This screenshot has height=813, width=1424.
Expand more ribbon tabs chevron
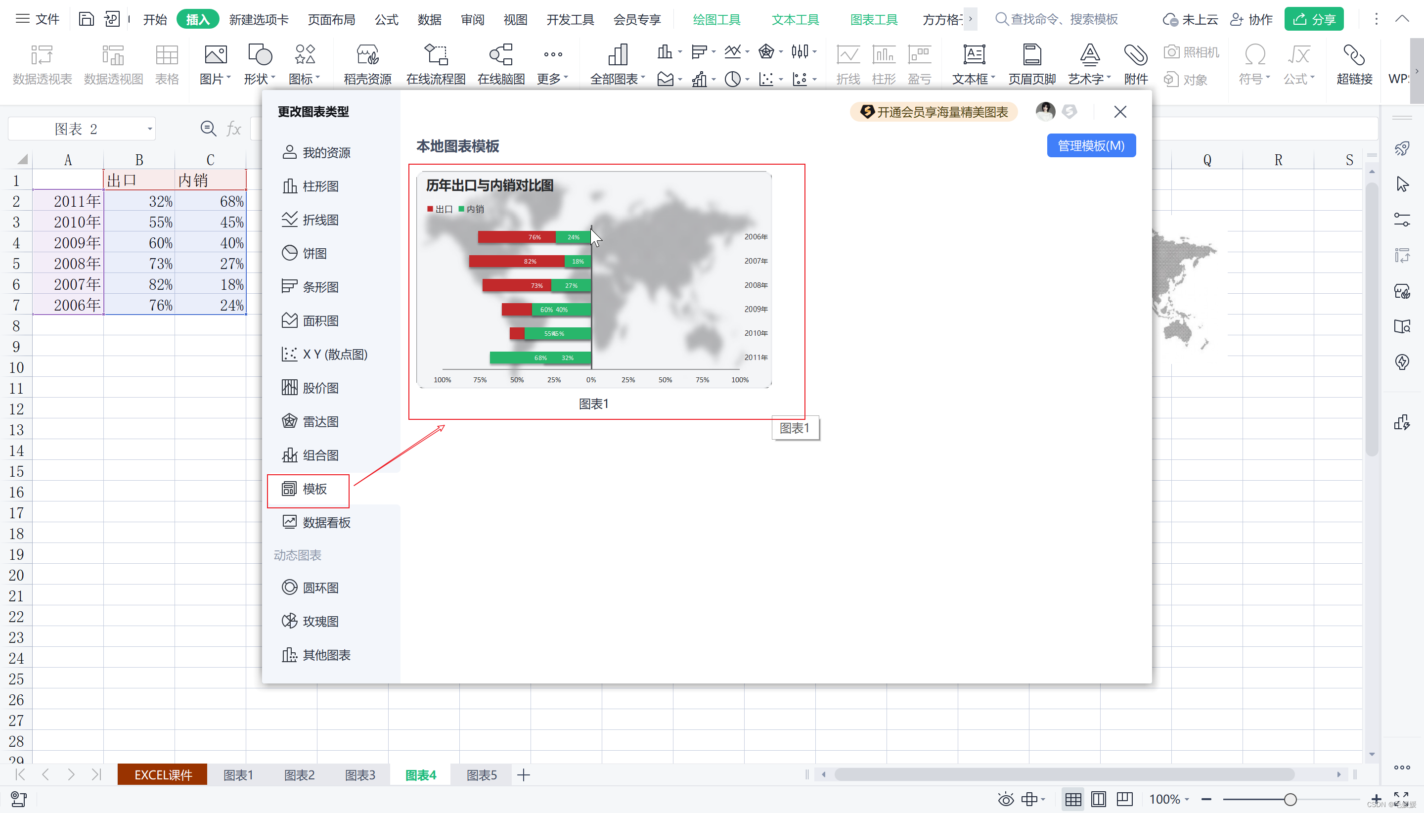coord(970,19)
